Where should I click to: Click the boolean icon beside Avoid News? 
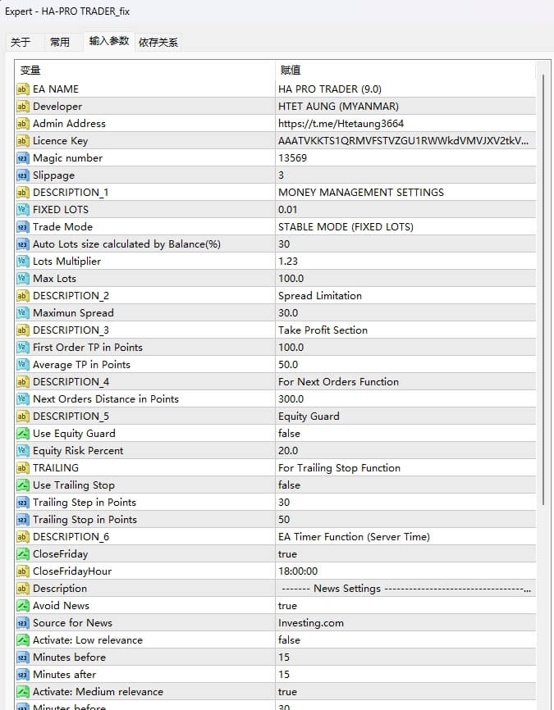tap(23, 605)
